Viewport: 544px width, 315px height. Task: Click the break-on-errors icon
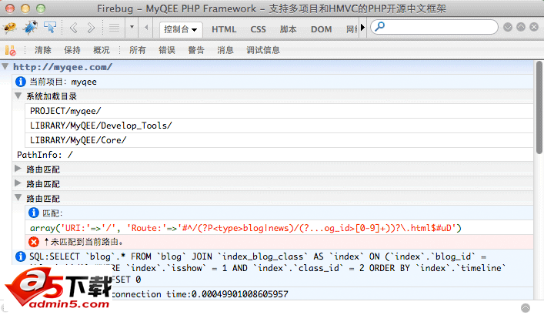coord(10,50)
